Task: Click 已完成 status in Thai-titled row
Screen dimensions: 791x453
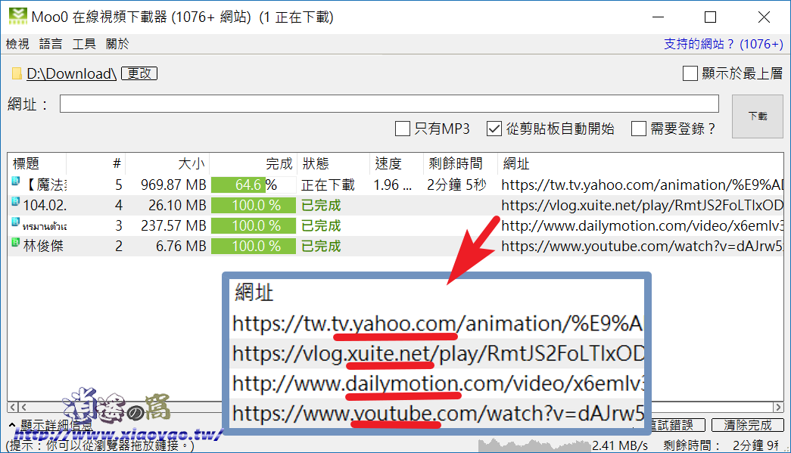Action: point(321,226)
